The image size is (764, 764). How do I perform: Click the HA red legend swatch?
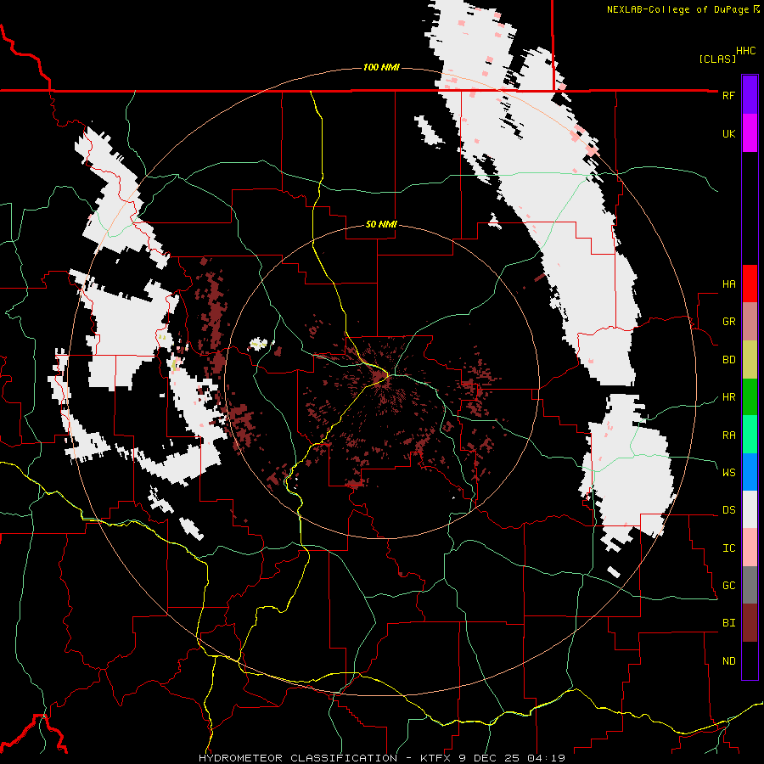pos(750,284)
